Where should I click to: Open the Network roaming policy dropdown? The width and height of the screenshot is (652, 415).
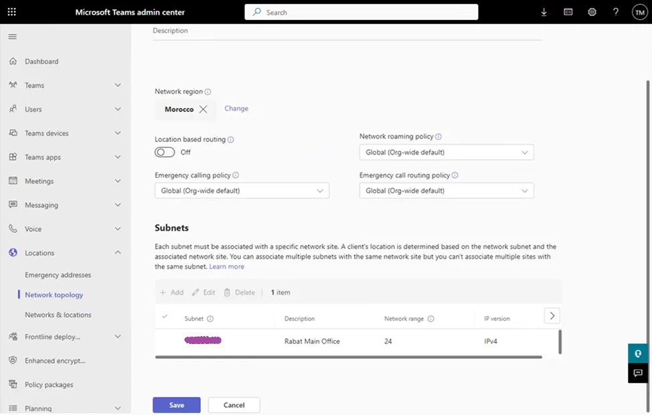coord(446,153)
